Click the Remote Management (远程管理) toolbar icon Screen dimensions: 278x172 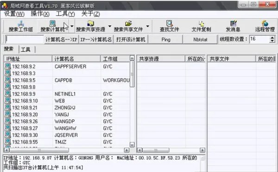click(265, 23)
